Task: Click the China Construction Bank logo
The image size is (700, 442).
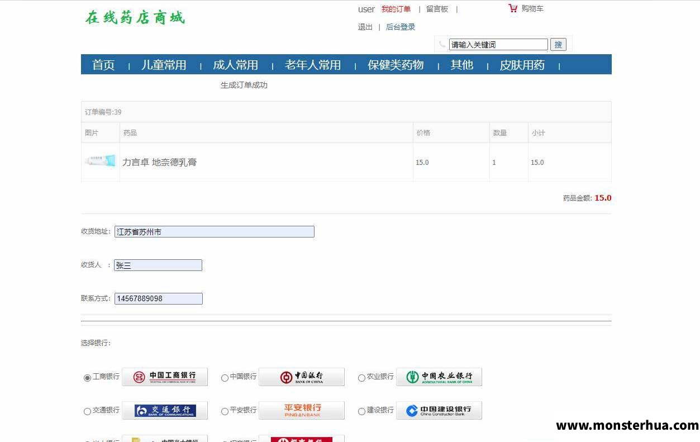Action: point(439,411)
